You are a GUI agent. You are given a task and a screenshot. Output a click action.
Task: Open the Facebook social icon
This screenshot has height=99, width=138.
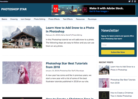(132, 1)
